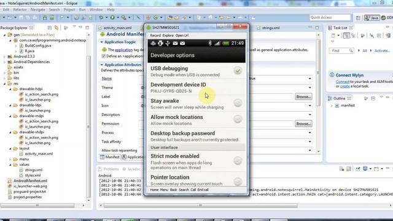Click Browse button next to Label field
This screenshot has width=393, height=221.
coord(303,97)
